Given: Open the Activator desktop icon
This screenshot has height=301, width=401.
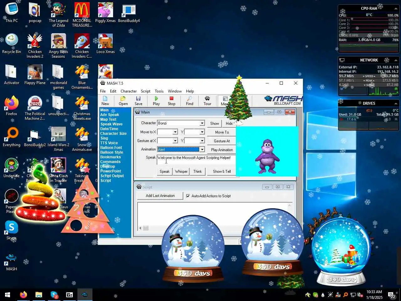Looking at the screenshot, I should pos(12,75).
